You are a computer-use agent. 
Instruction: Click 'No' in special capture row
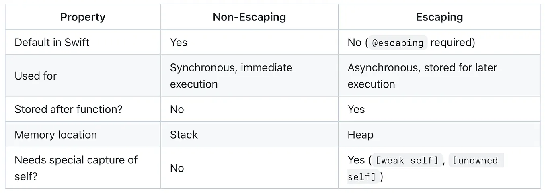pos(177,168)
